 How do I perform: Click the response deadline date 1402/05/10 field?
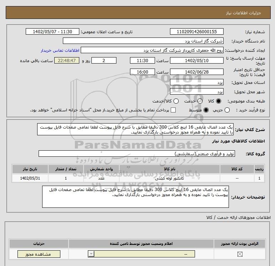[x=196, y=60]
